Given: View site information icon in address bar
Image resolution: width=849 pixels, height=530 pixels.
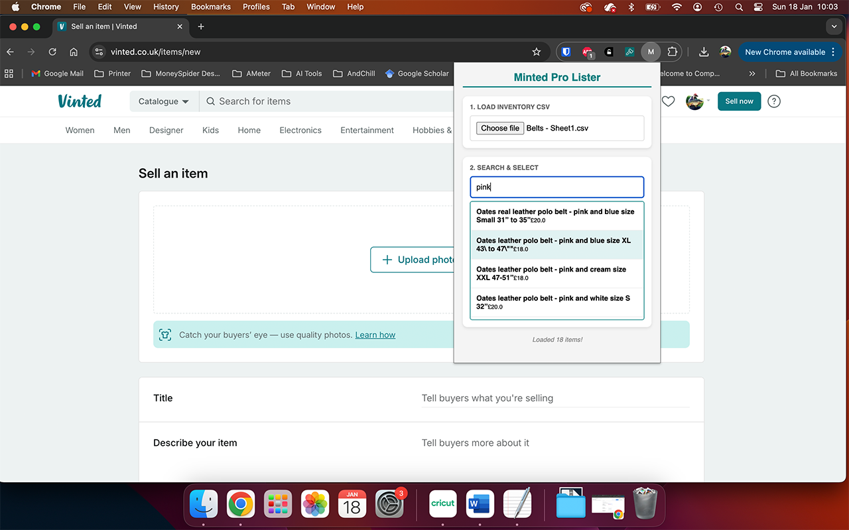Looking at the screenshot, I should point(99,52).
